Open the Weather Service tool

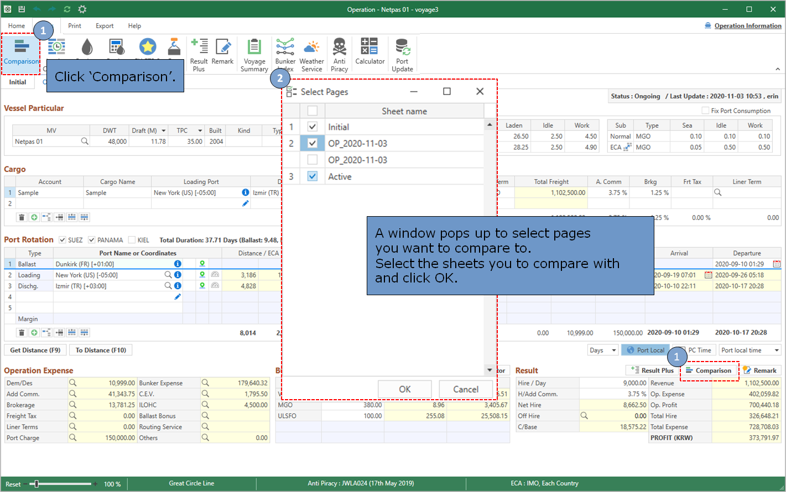[311, 55]
